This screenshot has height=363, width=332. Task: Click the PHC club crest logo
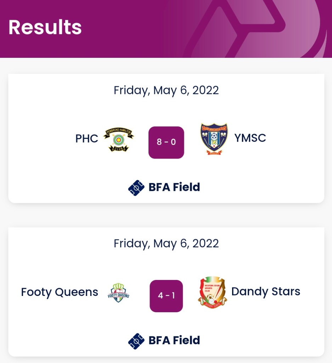coord(119,140)
